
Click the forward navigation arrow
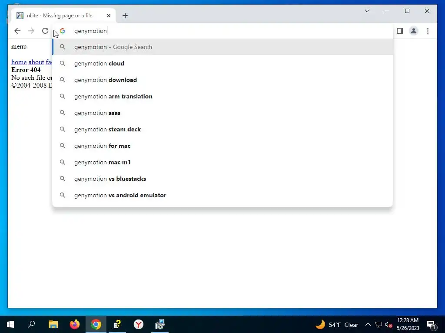31,31
